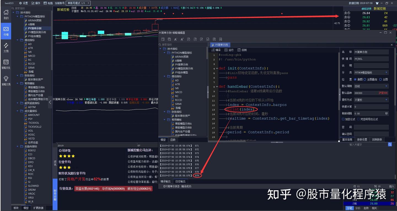Viewport: 397px width, 211px height.
Task: Collapse 超买超卖指标 folder in main tree
Action: click(18, 103)
